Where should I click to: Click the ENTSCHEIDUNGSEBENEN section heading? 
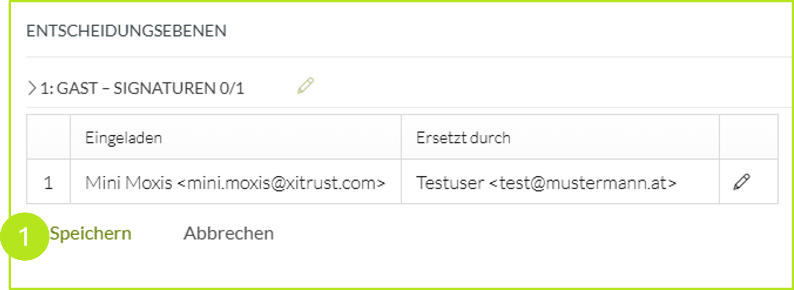(126, 31)
